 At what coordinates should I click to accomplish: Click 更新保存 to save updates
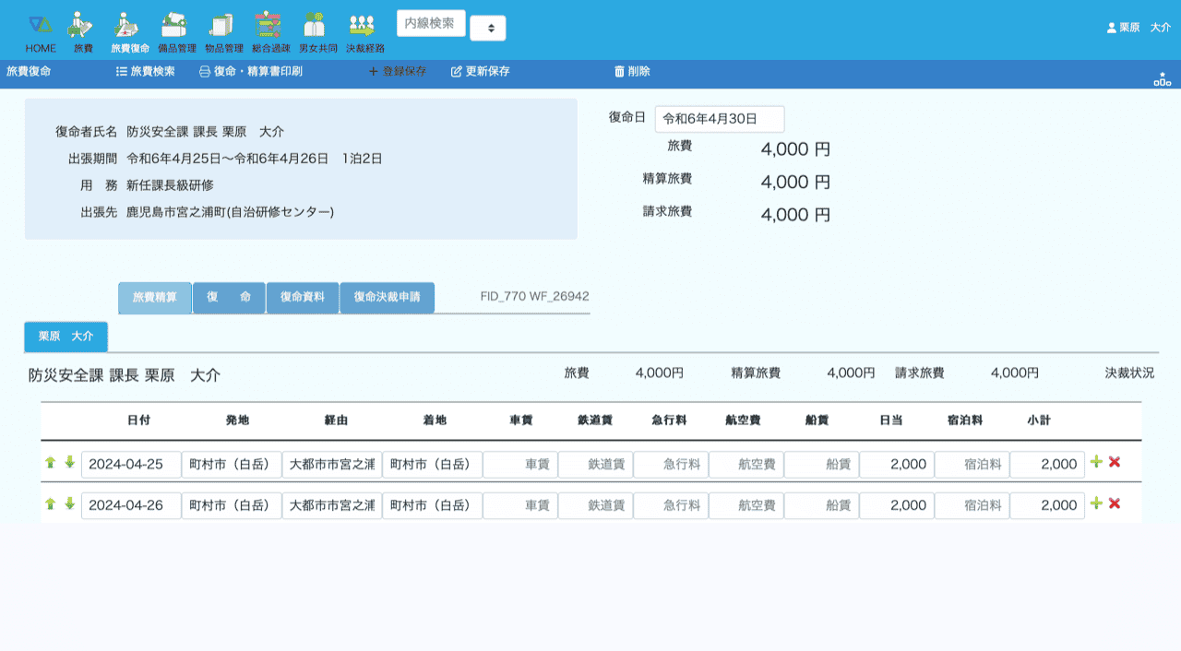(x=480, y=71)
